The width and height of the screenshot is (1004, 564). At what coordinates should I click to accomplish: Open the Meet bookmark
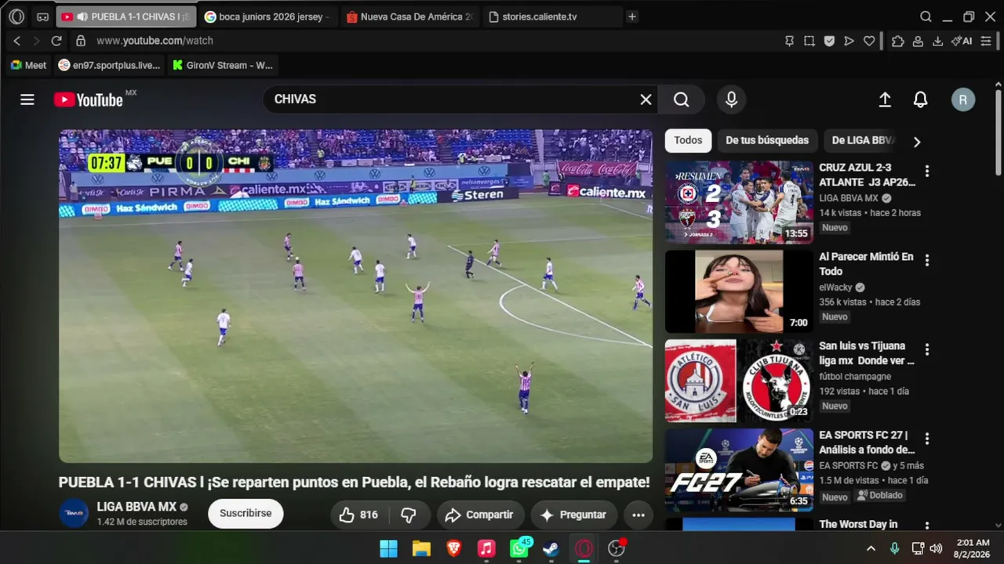28,65
